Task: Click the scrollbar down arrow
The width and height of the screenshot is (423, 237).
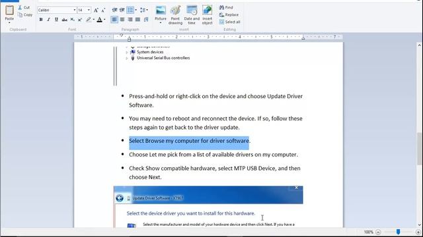Action: pos(419,225)
